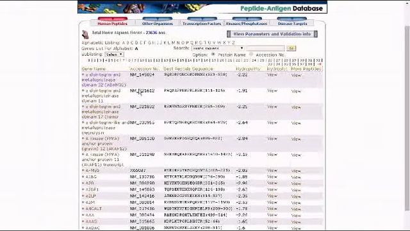Open AKAP12 anchor protein gene link
The height and width of the screenshot is (231, 410).
point(104,144)
